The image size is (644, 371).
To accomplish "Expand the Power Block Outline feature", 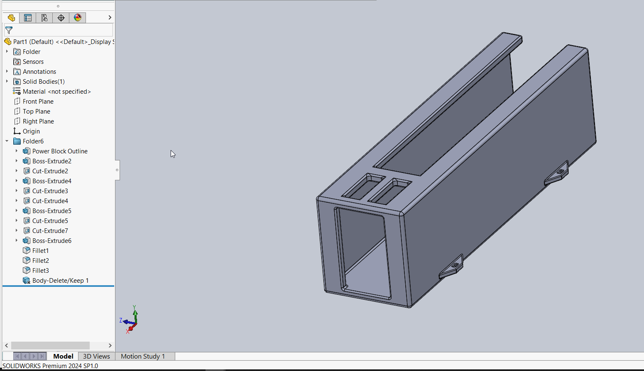I will (x=17, y=151).
